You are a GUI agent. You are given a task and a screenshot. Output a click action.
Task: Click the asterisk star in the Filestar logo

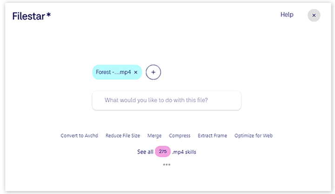(x=49, y=15)
